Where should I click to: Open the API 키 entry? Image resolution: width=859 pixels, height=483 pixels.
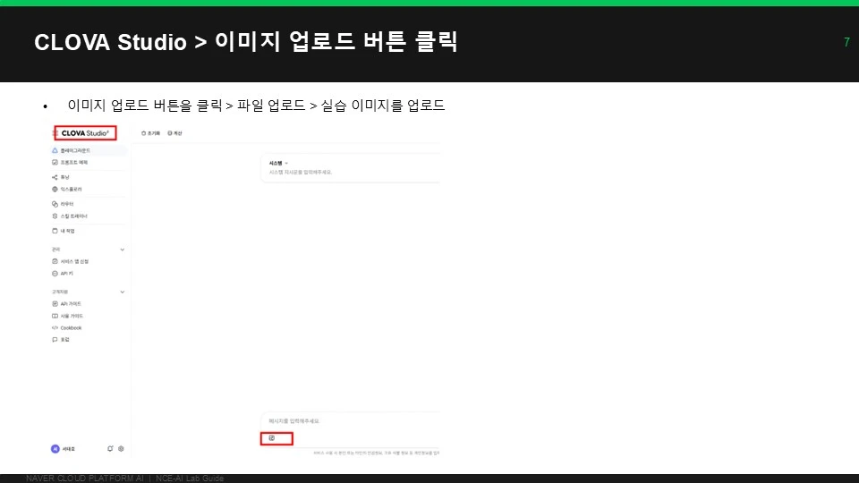[63, 274]
